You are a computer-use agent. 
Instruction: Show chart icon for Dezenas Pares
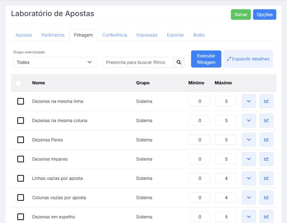(266, 140)
